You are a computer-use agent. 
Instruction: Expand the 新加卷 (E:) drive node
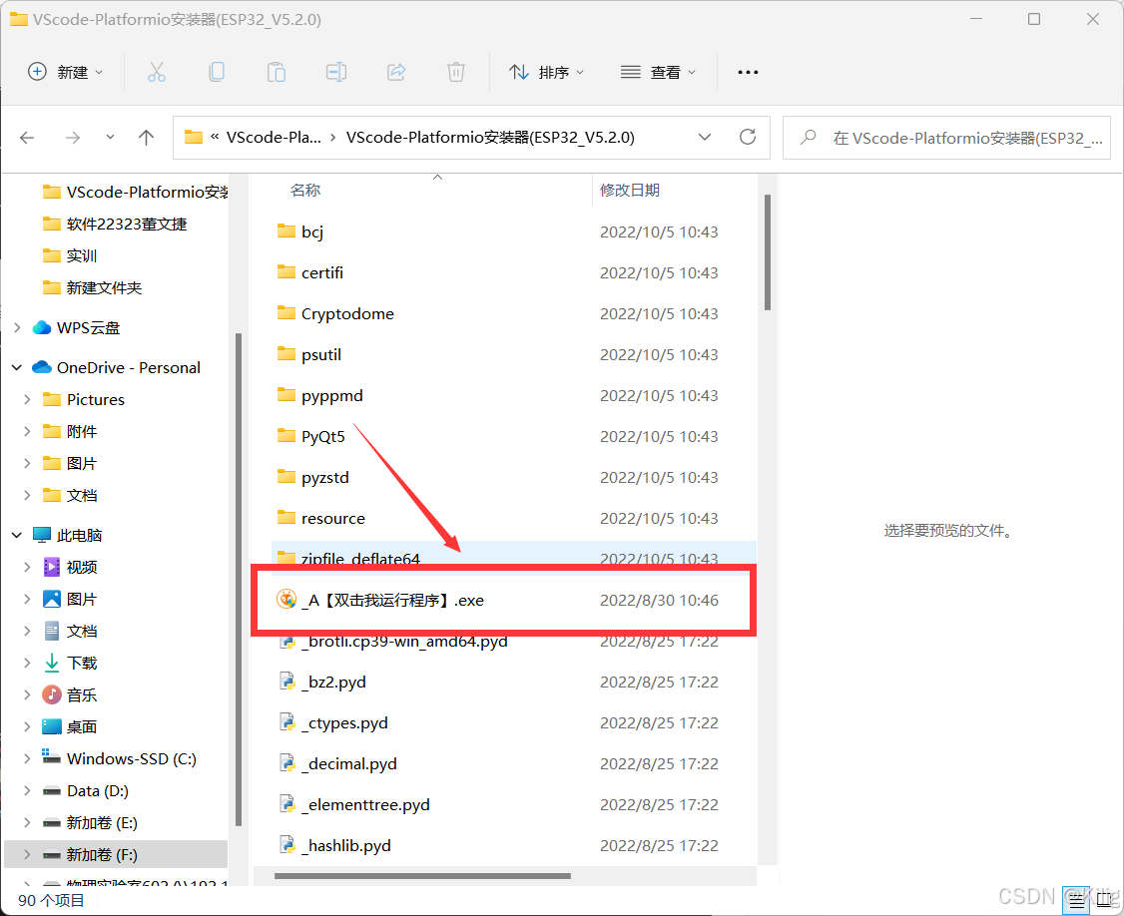coord(27,823)
